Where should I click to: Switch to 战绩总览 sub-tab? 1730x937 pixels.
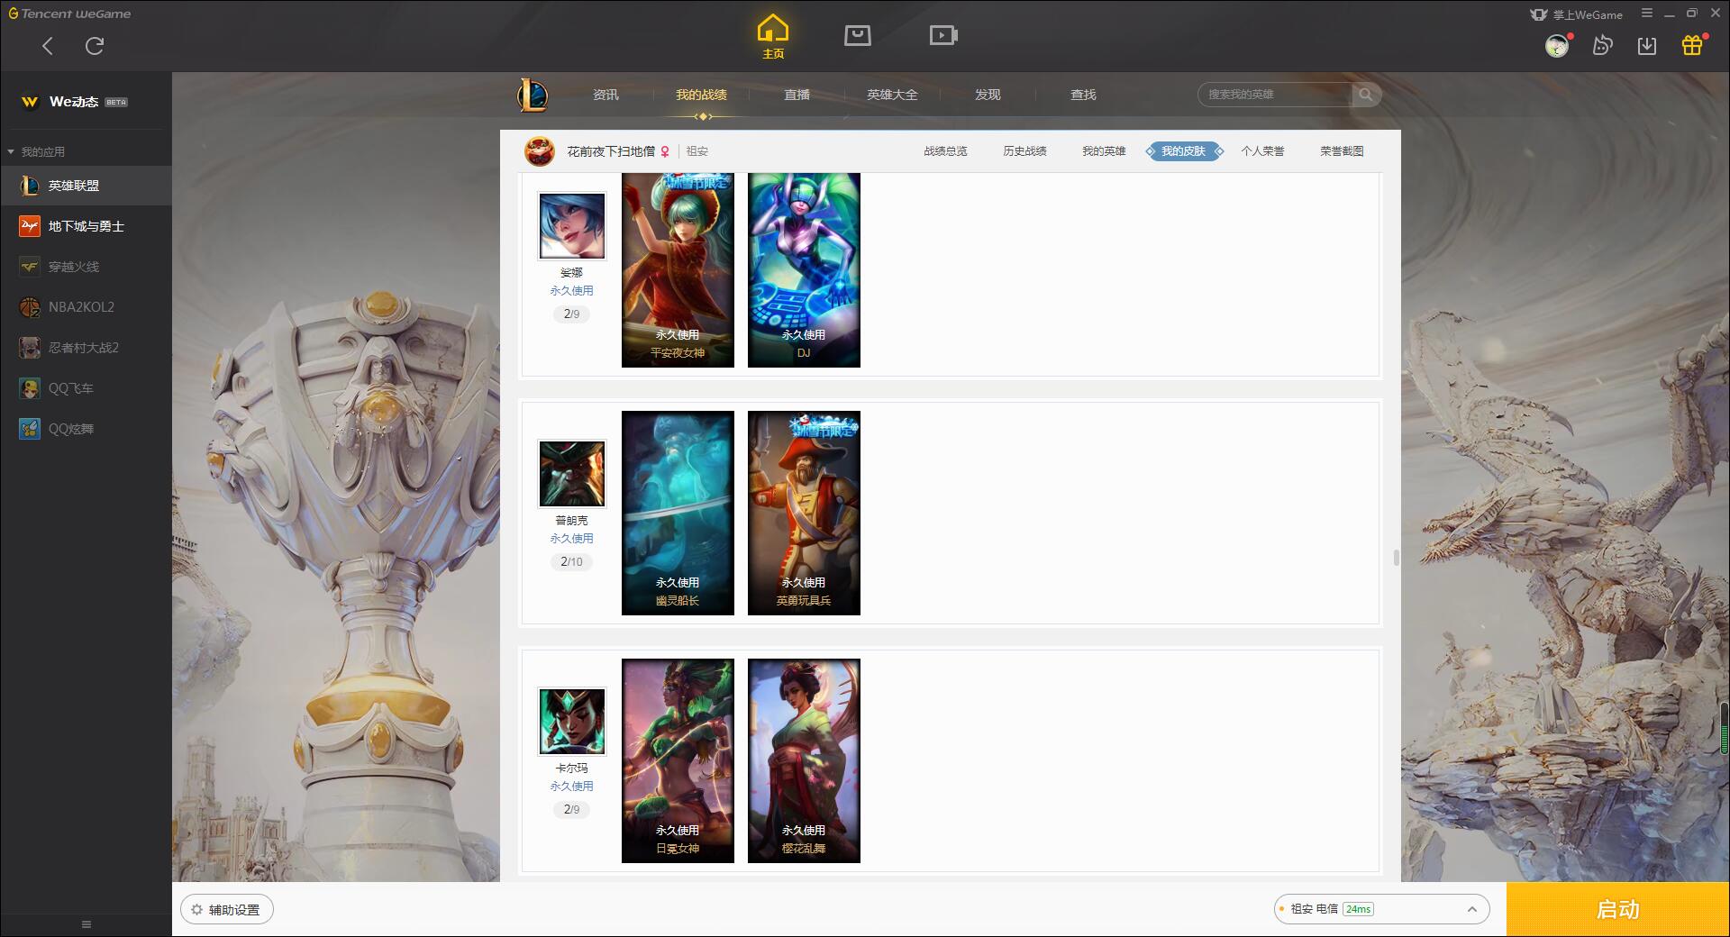[x=945, y=151]
